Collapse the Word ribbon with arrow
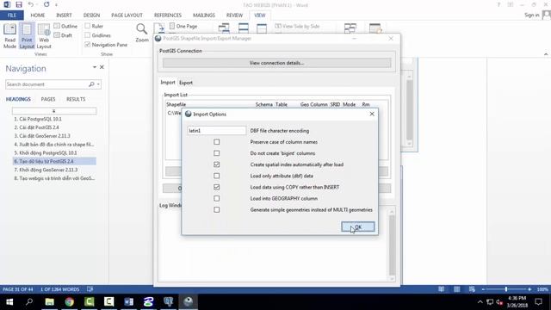Image resolution: width=551 pixels, height=310 pixels. coord(546,54)
